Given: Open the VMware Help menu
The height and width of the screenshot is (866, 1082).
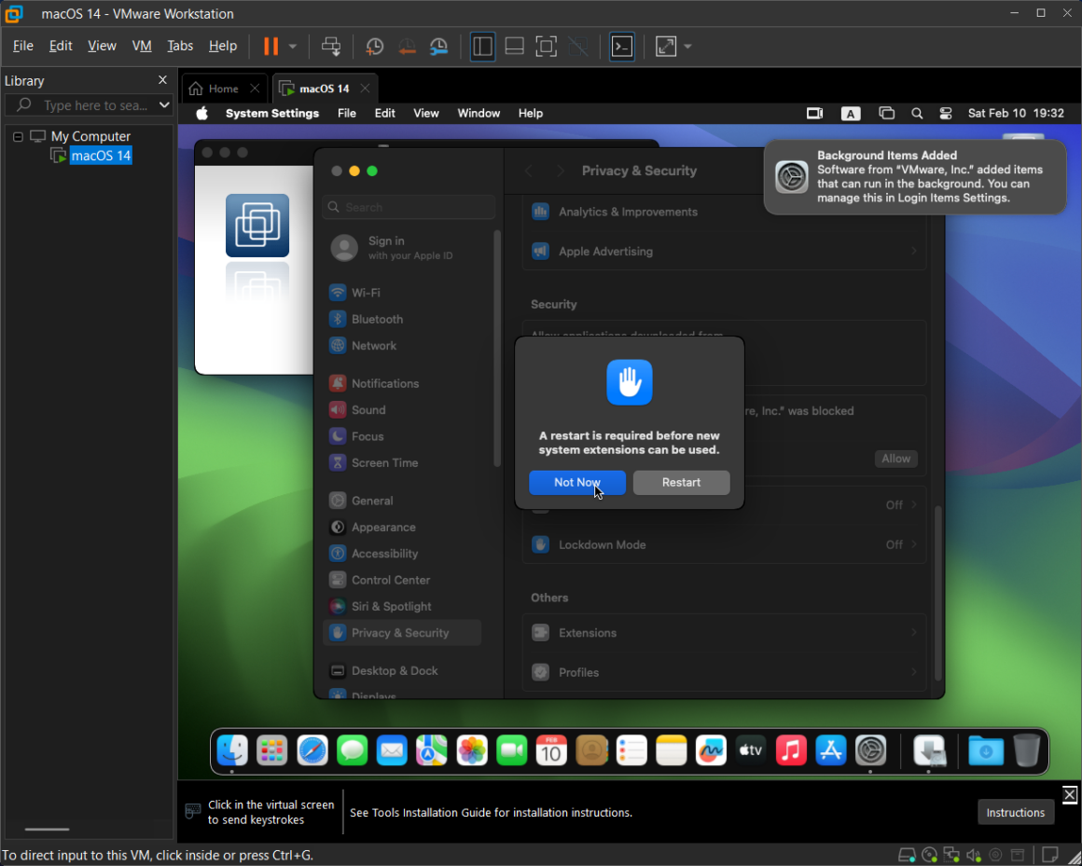Looking at the screenshot, I should click(223, 46).
